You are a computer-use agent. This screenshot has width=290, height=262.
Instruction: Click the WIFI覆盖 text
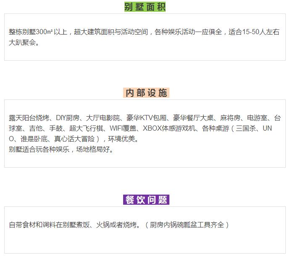(x=123, y=128)
